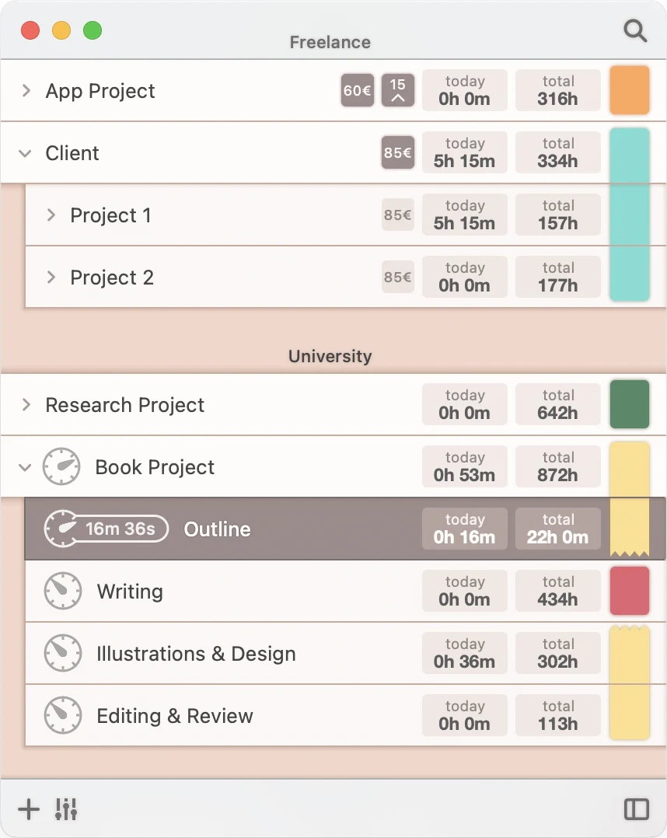Select the University section header
Viewport: 667px width, 838px height.
pos(330,356)
